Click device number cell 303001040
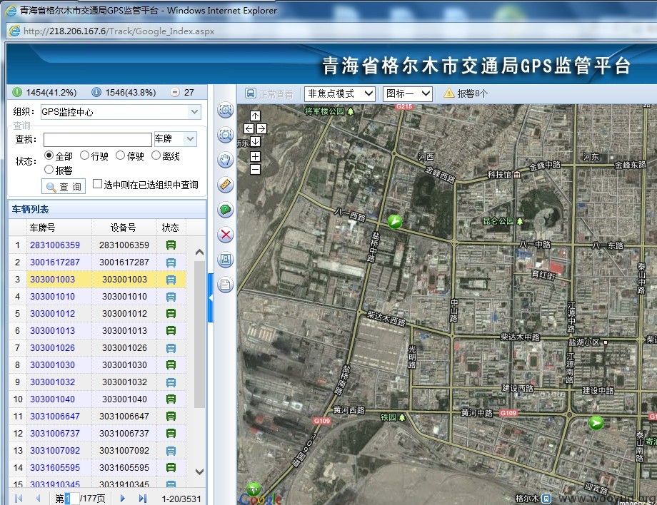The height and width of the screenshot is (505, 657). pyautogui.click(x=124, y=399)
